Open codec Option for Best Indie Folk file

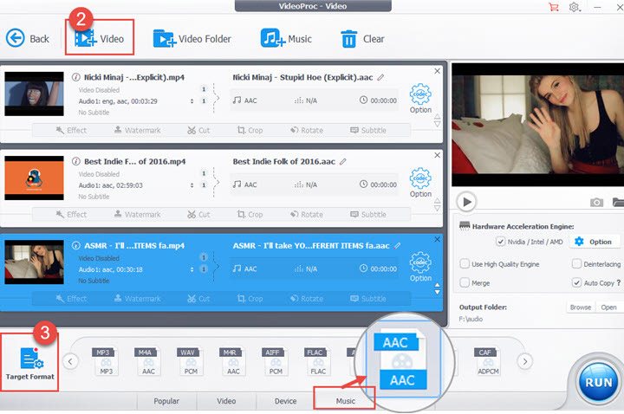coord(420,183)
